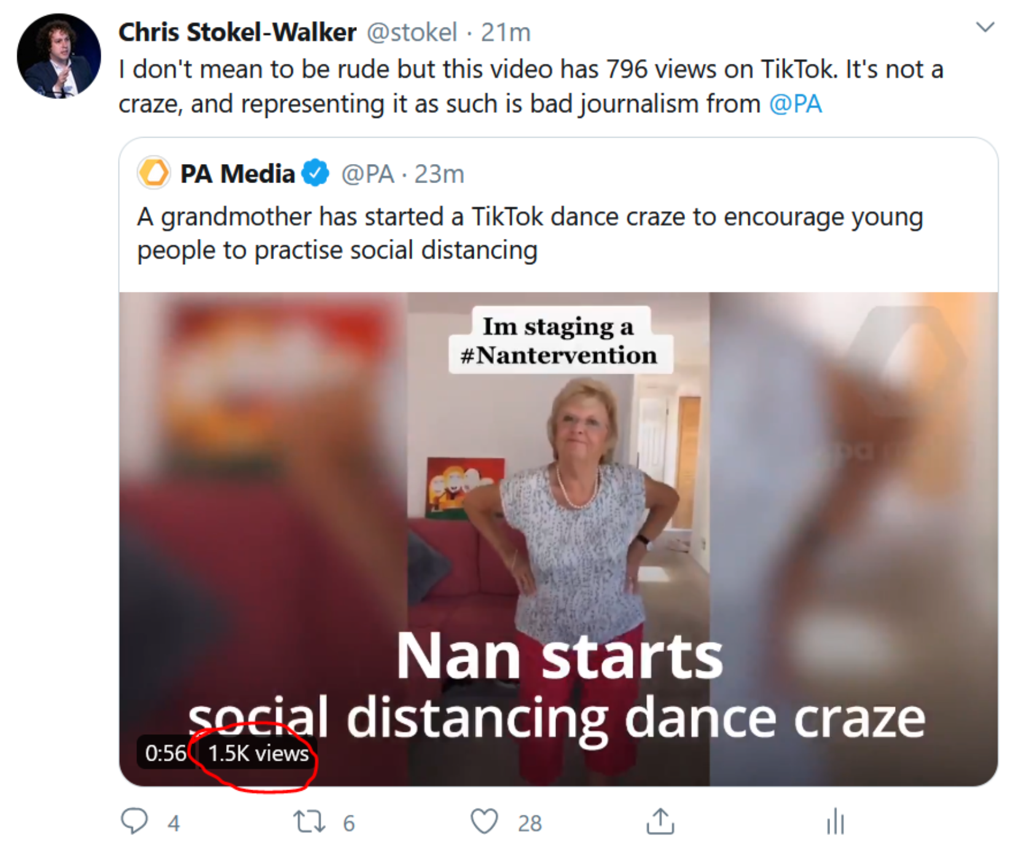
Task: Click the Chris Stokel-Walker display name
Action: pos(237,32)
